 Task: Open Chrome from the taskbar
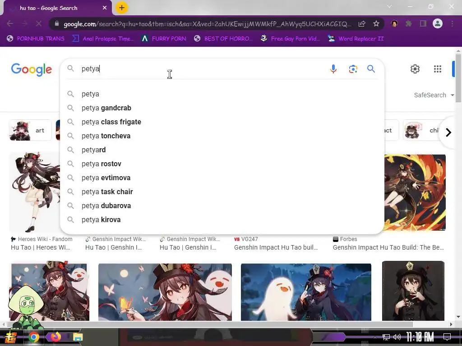33,337
